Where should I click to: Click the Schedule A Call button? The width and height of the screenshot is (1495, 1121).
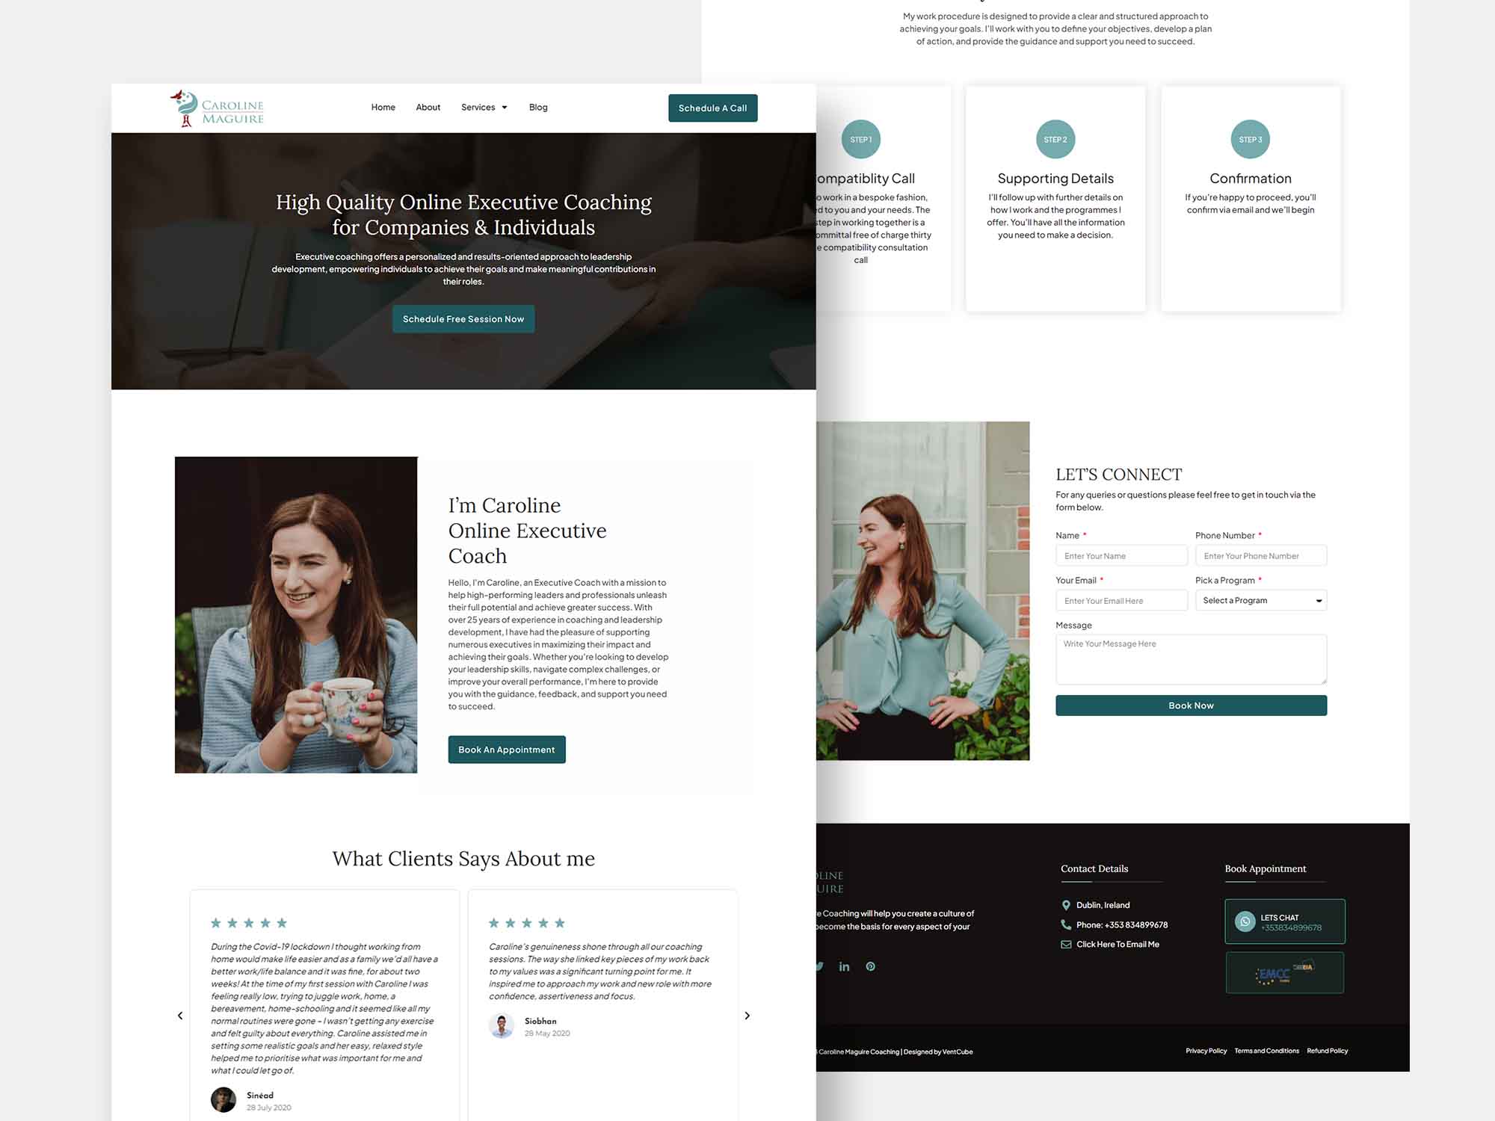712,107
